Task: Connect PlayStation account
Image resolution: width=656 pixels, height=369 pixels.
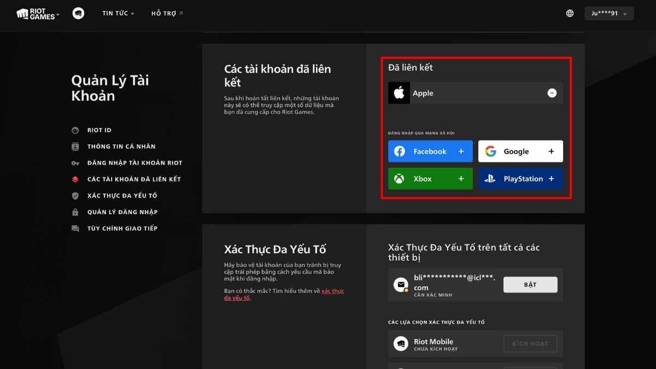Action: pos(520,179)
